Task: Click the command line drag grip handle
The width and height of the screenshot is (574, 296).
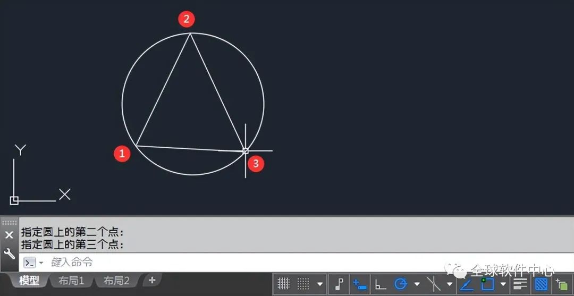Action: (9, 223)
